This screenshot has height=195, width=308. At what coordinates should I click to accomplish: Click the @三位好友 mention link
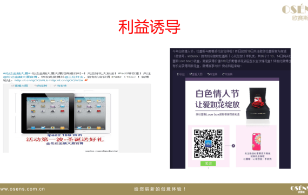click(x=74, y=77)
